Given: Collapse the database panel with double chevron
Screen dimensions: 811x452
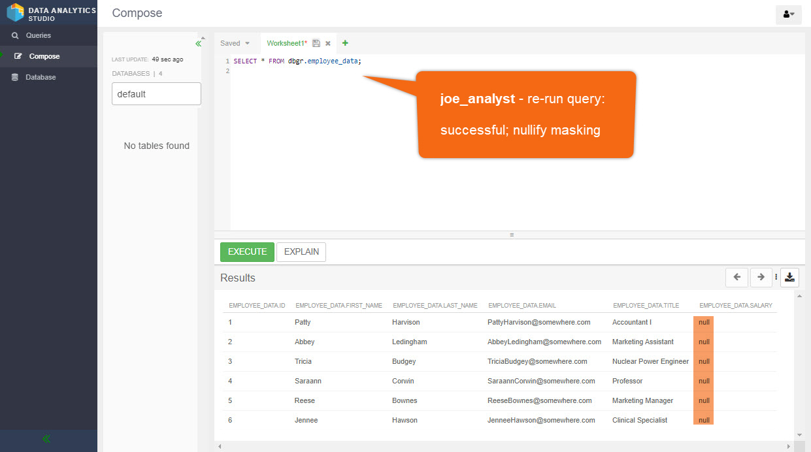Looking at the screenshot, I should click(199, 44).
